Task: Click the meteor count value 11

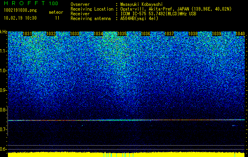Action: (57, 18)
